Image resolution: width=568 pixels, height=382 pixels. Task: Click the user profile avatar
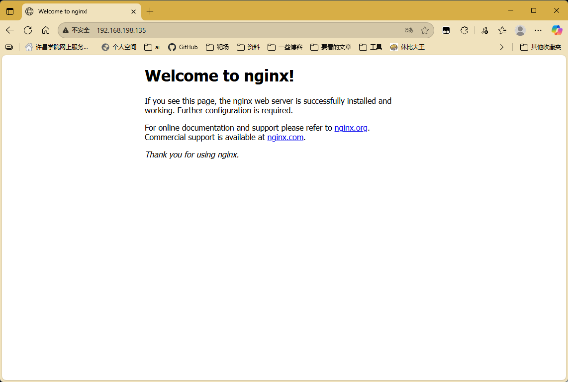coord(520,30)
